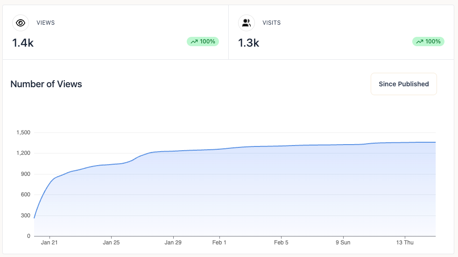458x257 pixels.
Task: Click the 900 y-axis label
Action: click(x=25, y=174)
